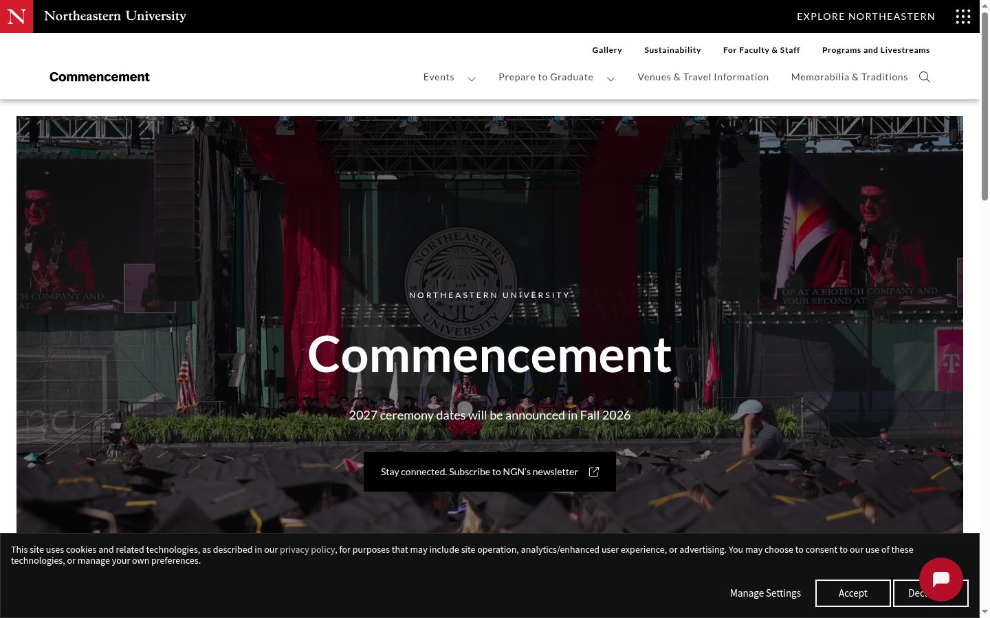
Task: Click the external link icon on newsletter button
Action: point(594,472)
